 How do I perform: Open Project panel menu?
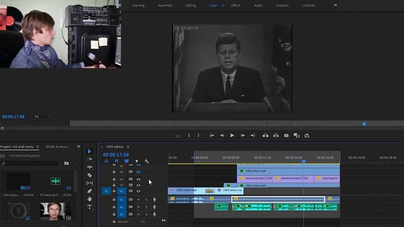click(x=38, y=147)
